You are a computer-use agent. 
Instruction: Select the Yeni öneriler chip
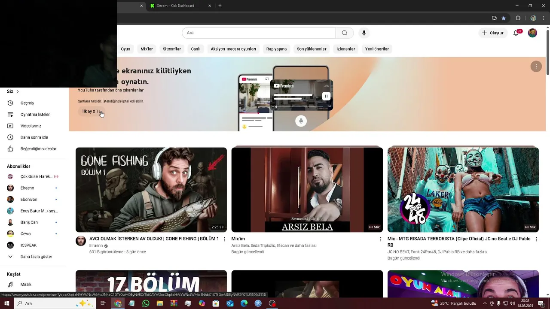pos(377,49)
